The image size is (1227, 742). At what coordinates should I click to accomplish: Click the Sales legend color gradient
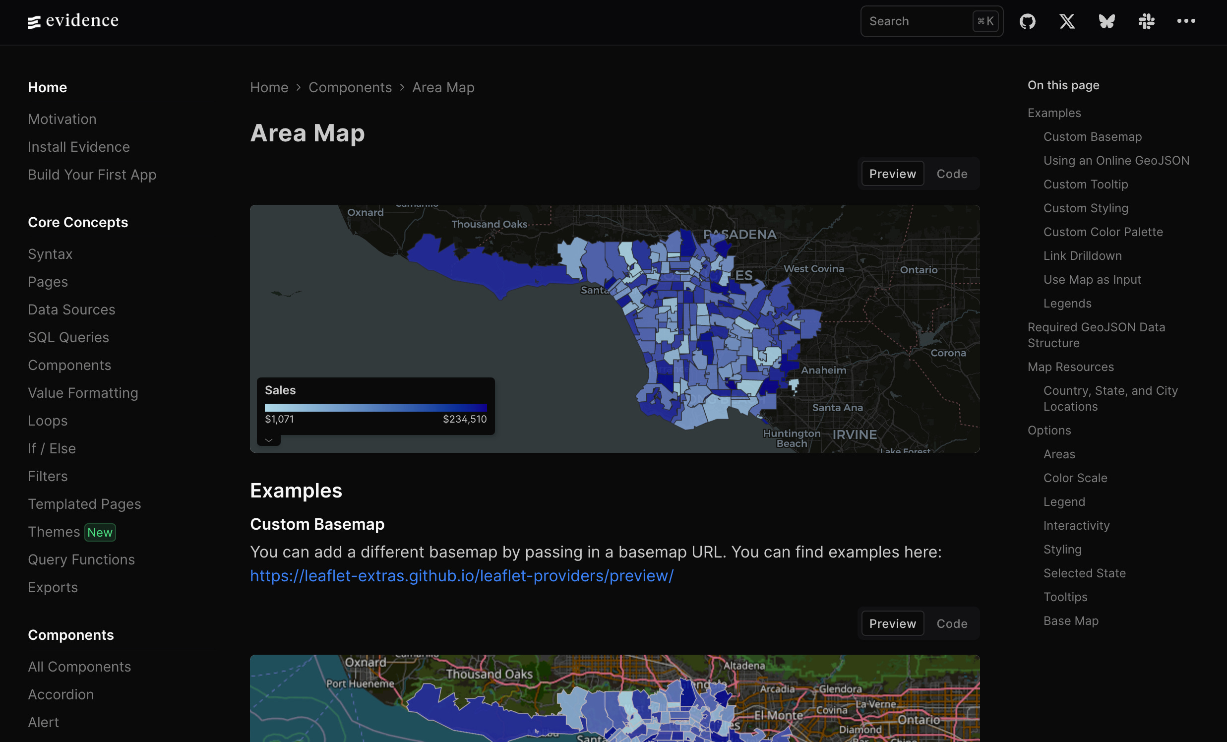375,407
